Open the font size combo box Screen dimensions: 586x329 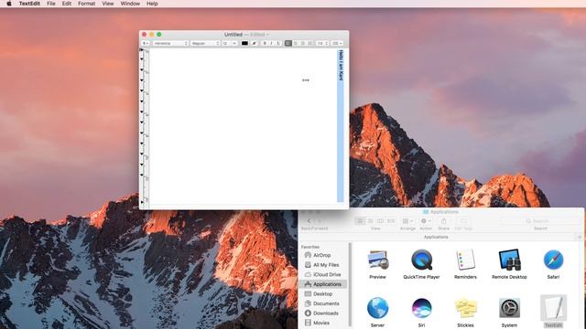tap(230, 43)
